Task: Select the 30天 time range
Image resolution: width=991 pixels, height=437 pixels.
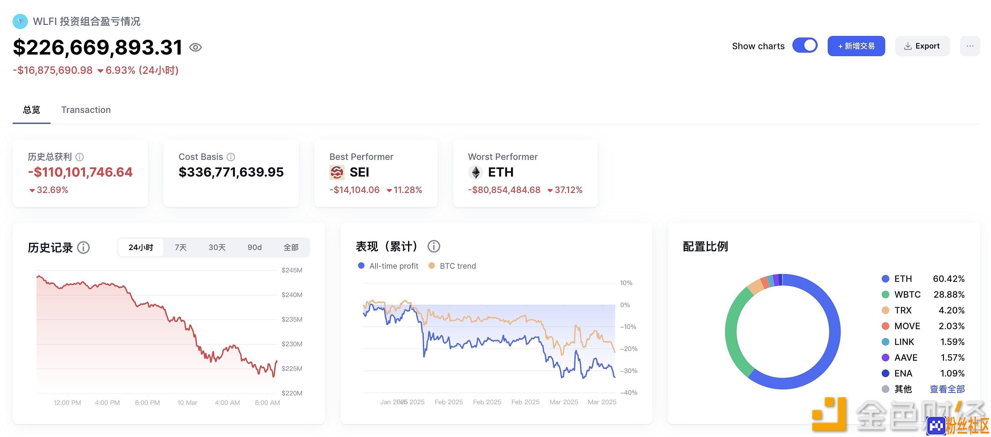Action: point(217,248)
